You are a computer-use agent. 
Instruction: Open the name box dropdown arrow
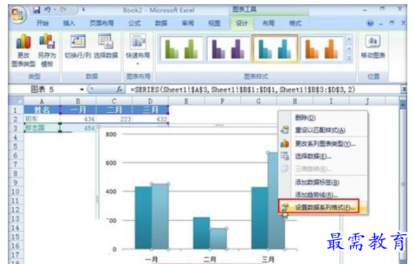[x=82, y=89]
